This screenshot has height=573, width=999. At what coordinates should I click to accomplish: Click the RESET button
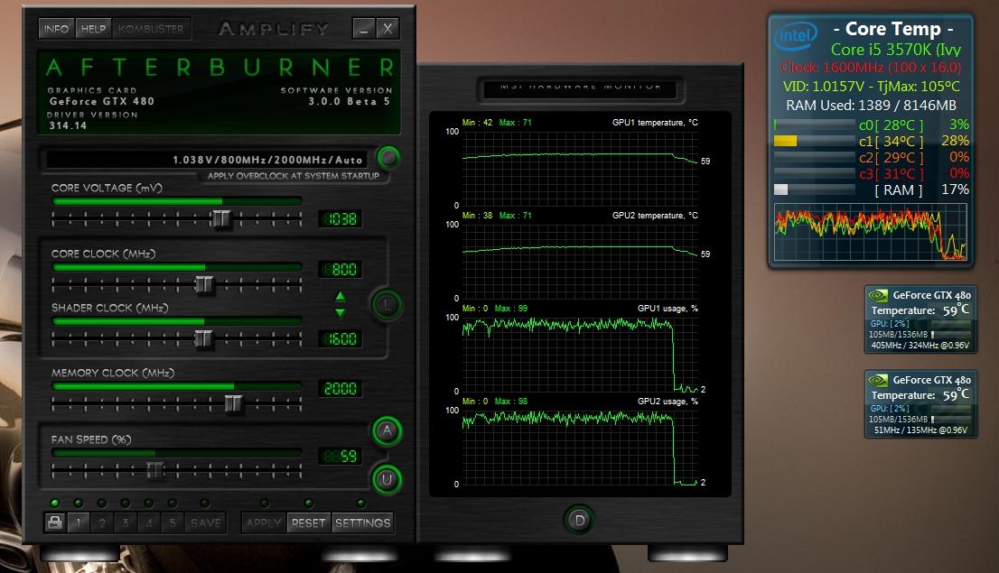tap(308, 522)
